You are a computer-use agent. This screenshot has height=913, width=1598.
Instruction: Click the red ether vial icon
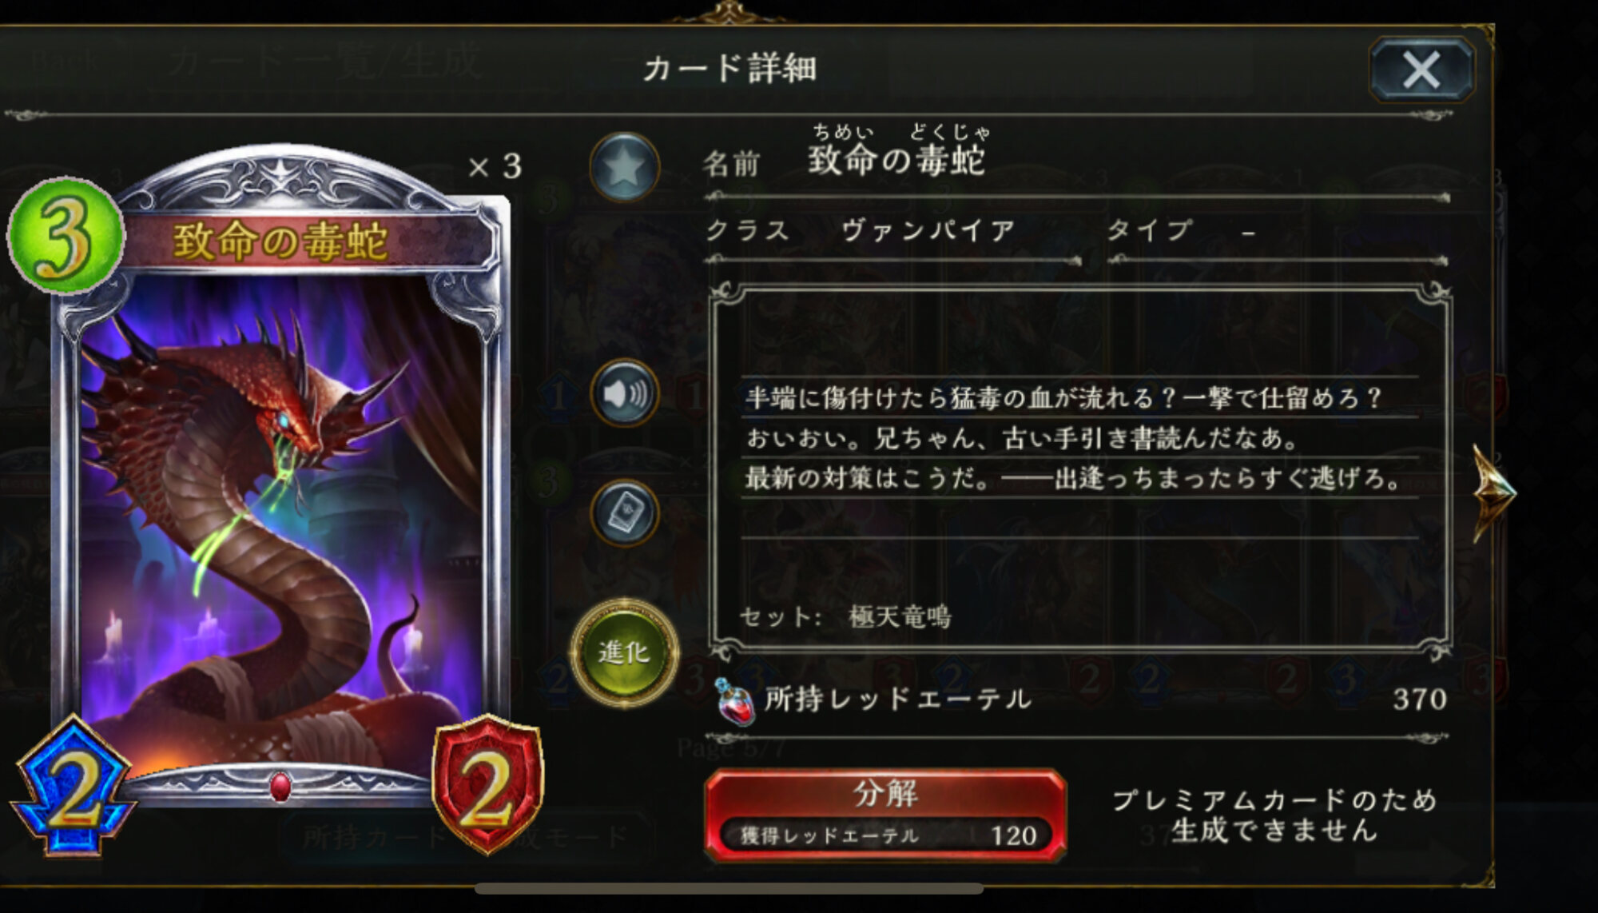tap(733, 700)
